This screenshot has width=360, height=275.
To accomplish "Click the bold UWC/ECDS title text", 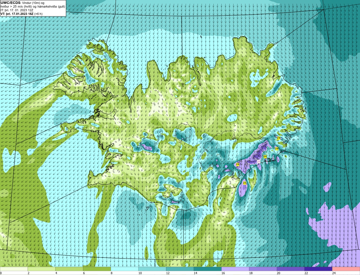I will [x=10, y=3].
